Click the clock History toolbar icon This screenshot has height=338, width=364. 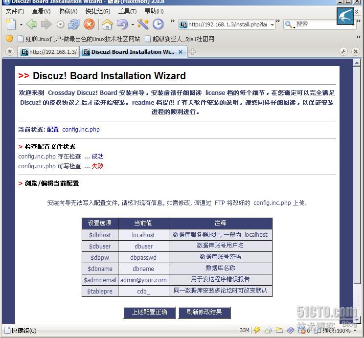158,24
